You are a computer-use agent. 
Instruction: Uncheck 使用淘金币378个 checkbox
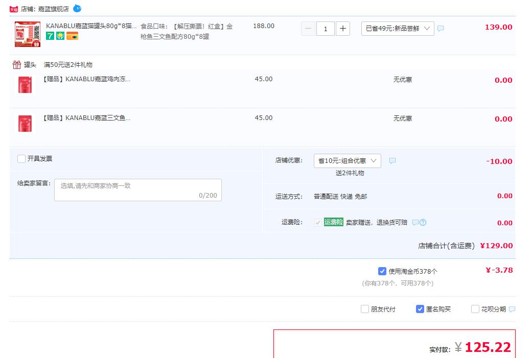pyautogui.click(x=382, y=271)
